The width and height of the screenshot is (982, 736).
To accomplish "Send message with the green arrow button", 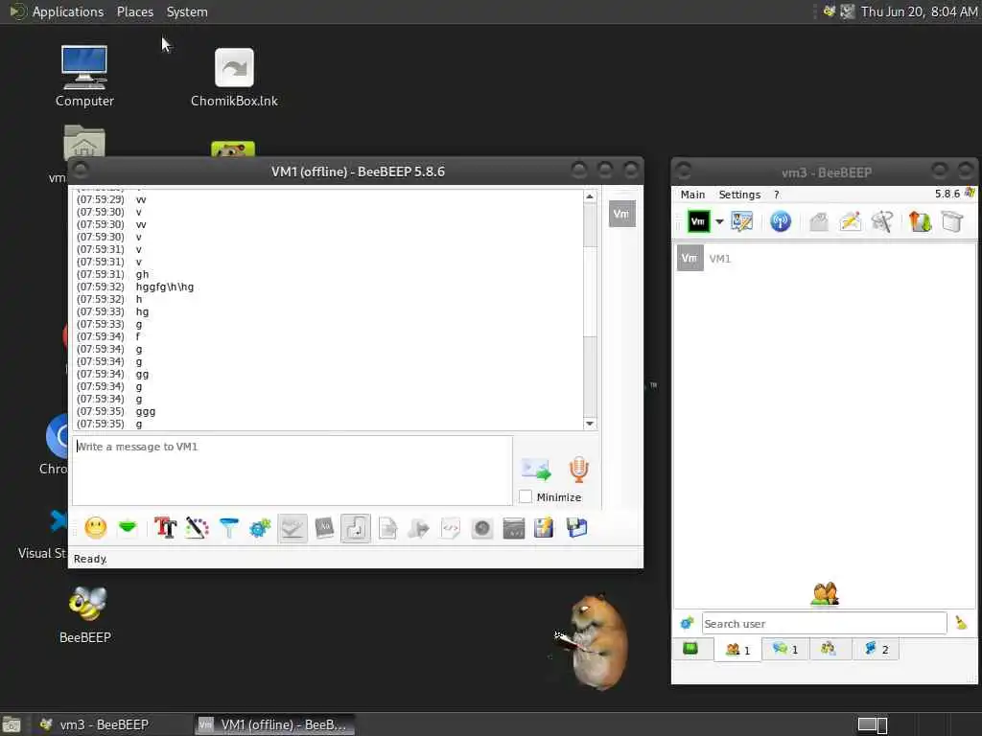I will pos(536,470).
